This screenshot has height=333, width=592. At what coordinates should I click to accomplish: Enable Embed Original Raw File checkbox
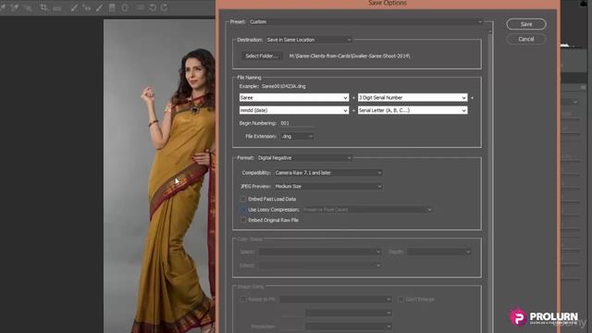coord(243,220)
